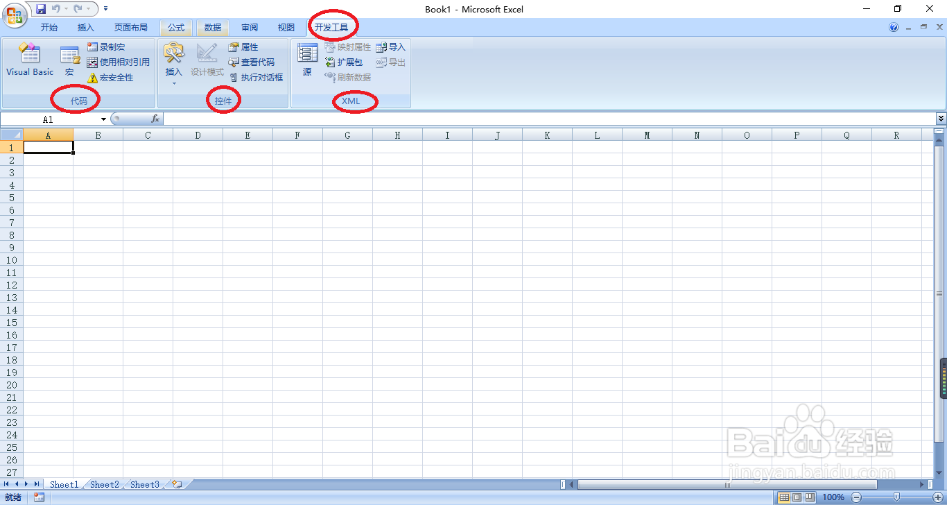Click the horizontal scrollbar thumb

point(727,484)
